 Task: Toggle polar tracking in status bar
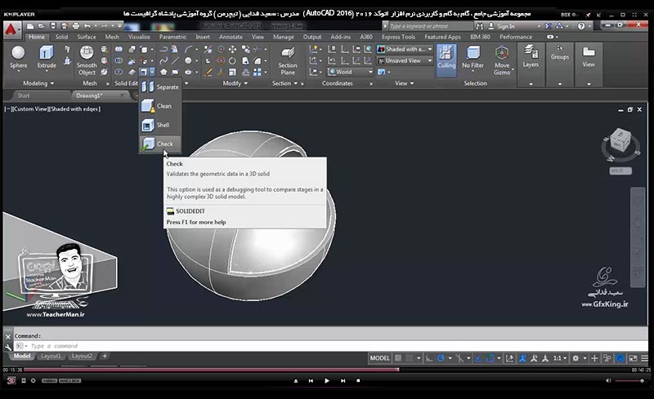[441, 358]
